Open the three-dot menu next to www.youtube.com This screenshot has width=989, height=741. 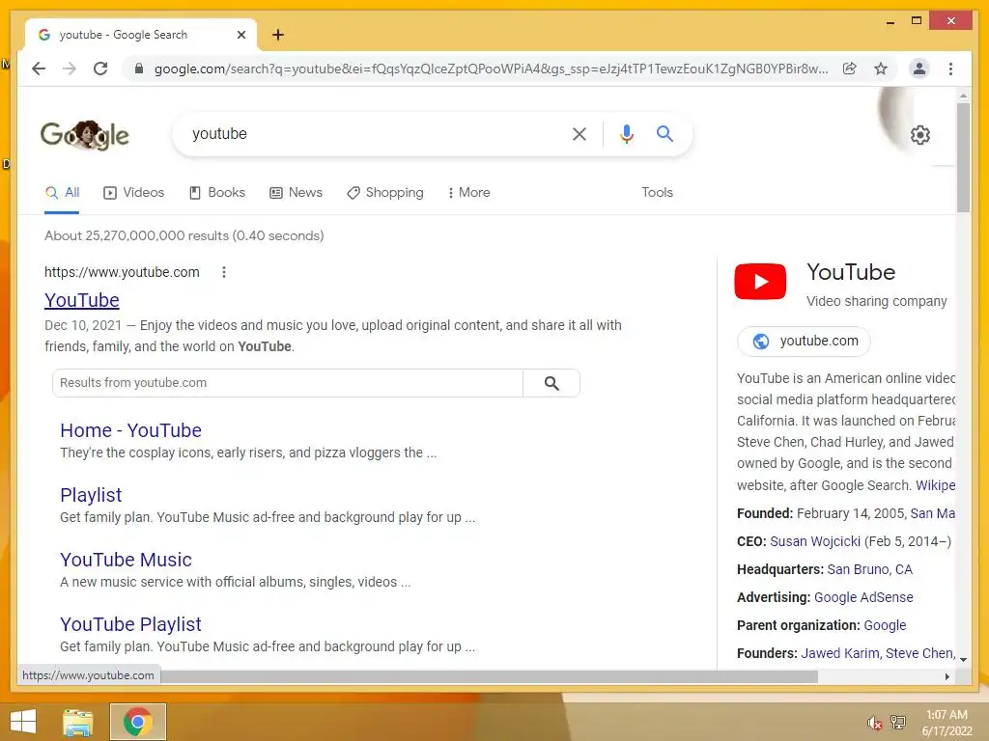224,272
